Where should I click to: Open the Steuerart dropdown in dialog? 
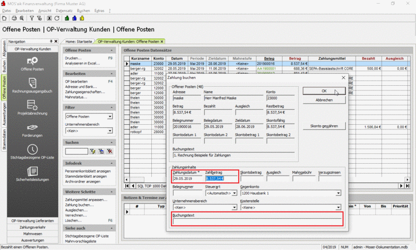click(x=235, y=193)
